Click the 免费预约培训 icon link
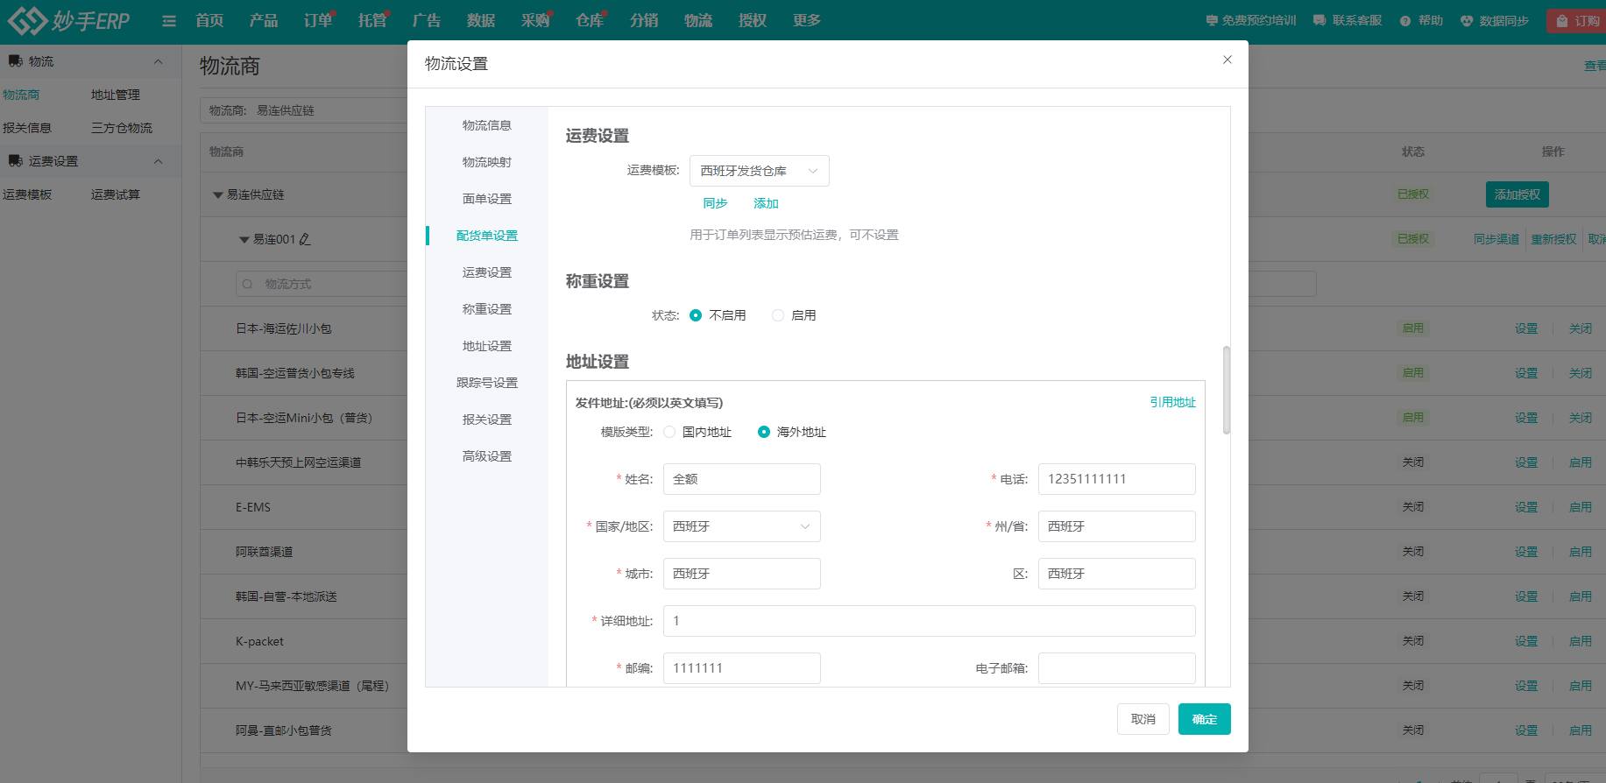Image resolution: width=1606 pixels, height=783 pixels. point(1213,20)
